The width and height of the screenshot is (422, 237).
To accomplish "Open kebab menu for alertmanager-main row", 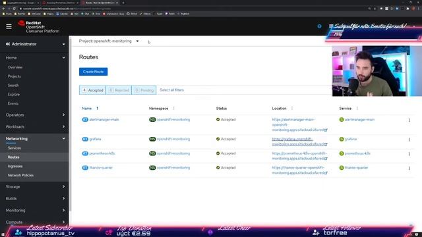I will click(409, 120).
